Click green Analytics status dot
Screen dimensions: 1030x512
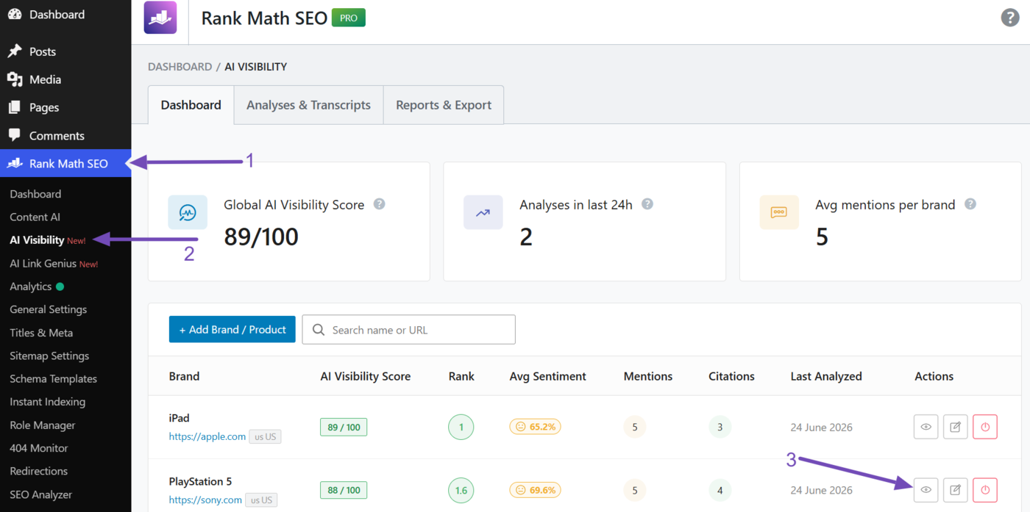60,286
